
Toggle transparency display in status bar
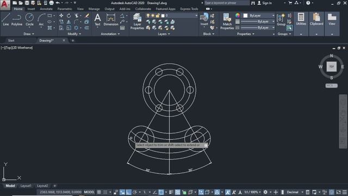pos(178,192)
